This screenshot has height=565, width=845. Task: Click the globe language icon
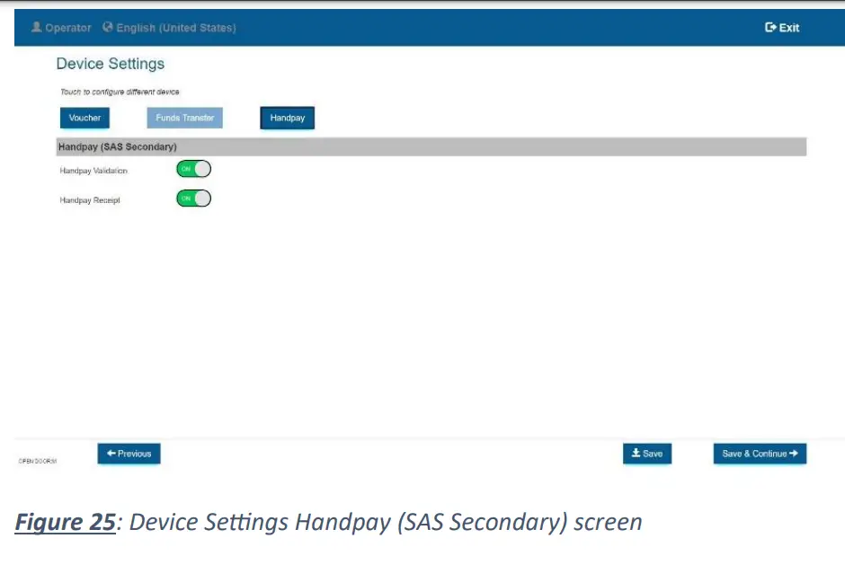coord(108,28)
